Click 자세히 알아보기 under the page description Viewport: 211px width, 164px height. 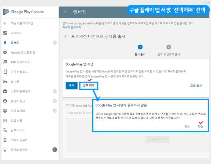pos(72,27)
